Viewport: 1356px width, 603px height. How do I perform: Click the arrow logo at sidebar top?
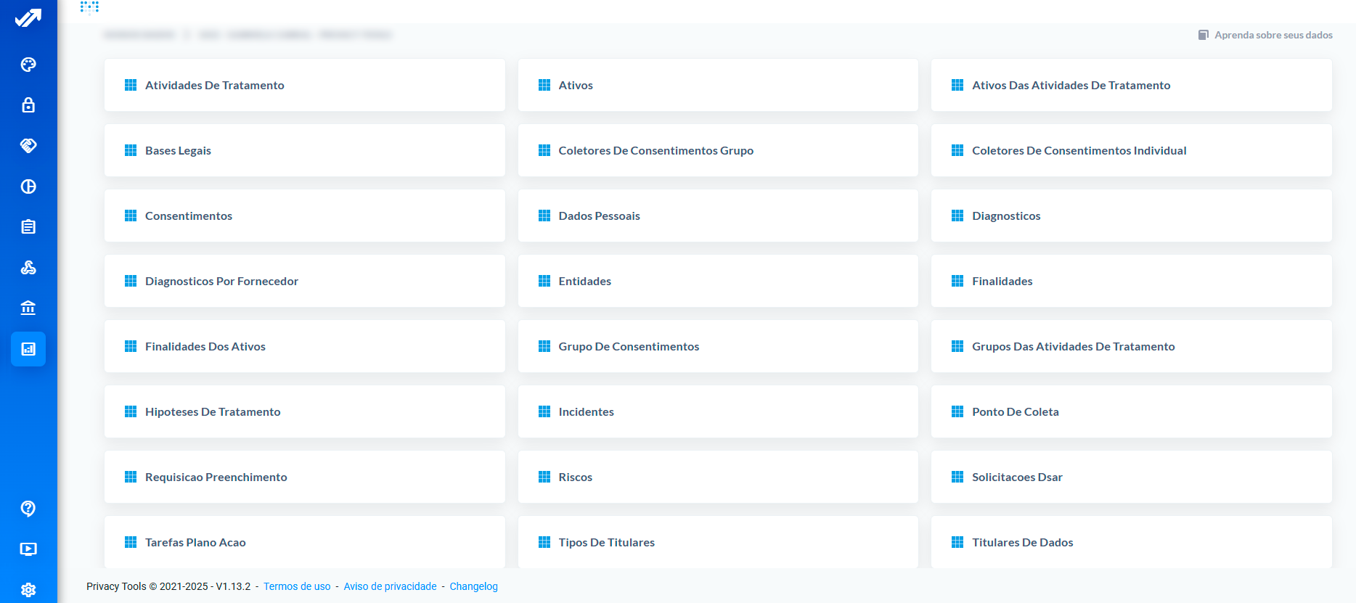click(x=28, y=18)
